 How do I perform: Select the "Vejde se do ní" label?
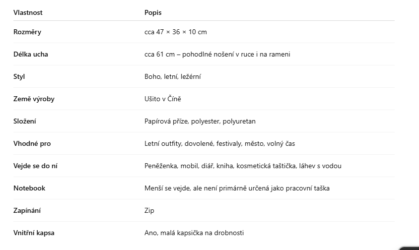35,166
